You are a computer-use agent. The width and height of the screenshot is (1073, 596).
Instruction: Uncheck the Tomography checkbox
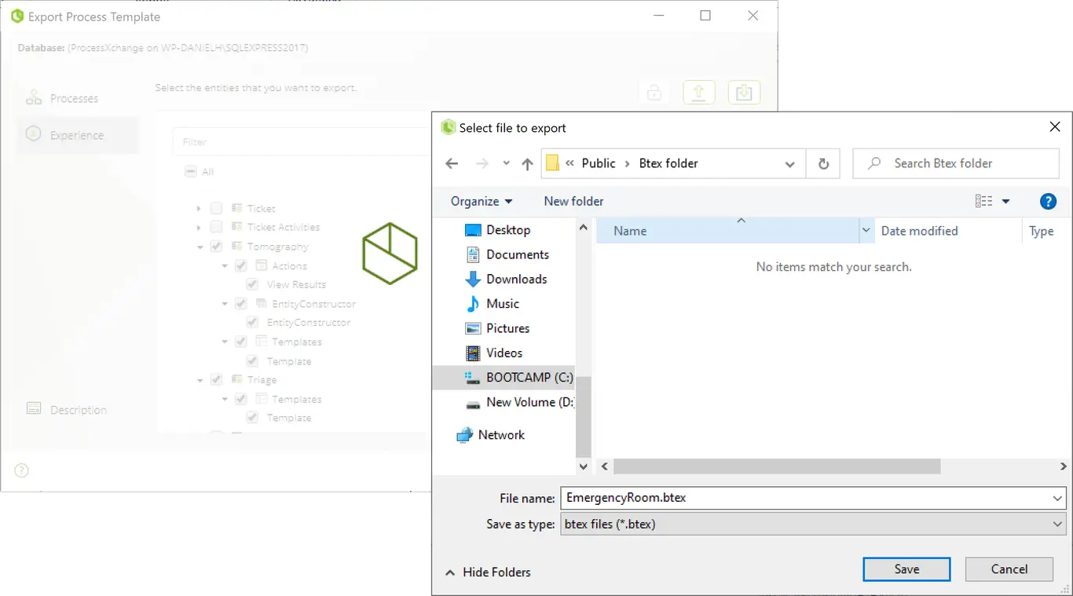pos(216,247)
